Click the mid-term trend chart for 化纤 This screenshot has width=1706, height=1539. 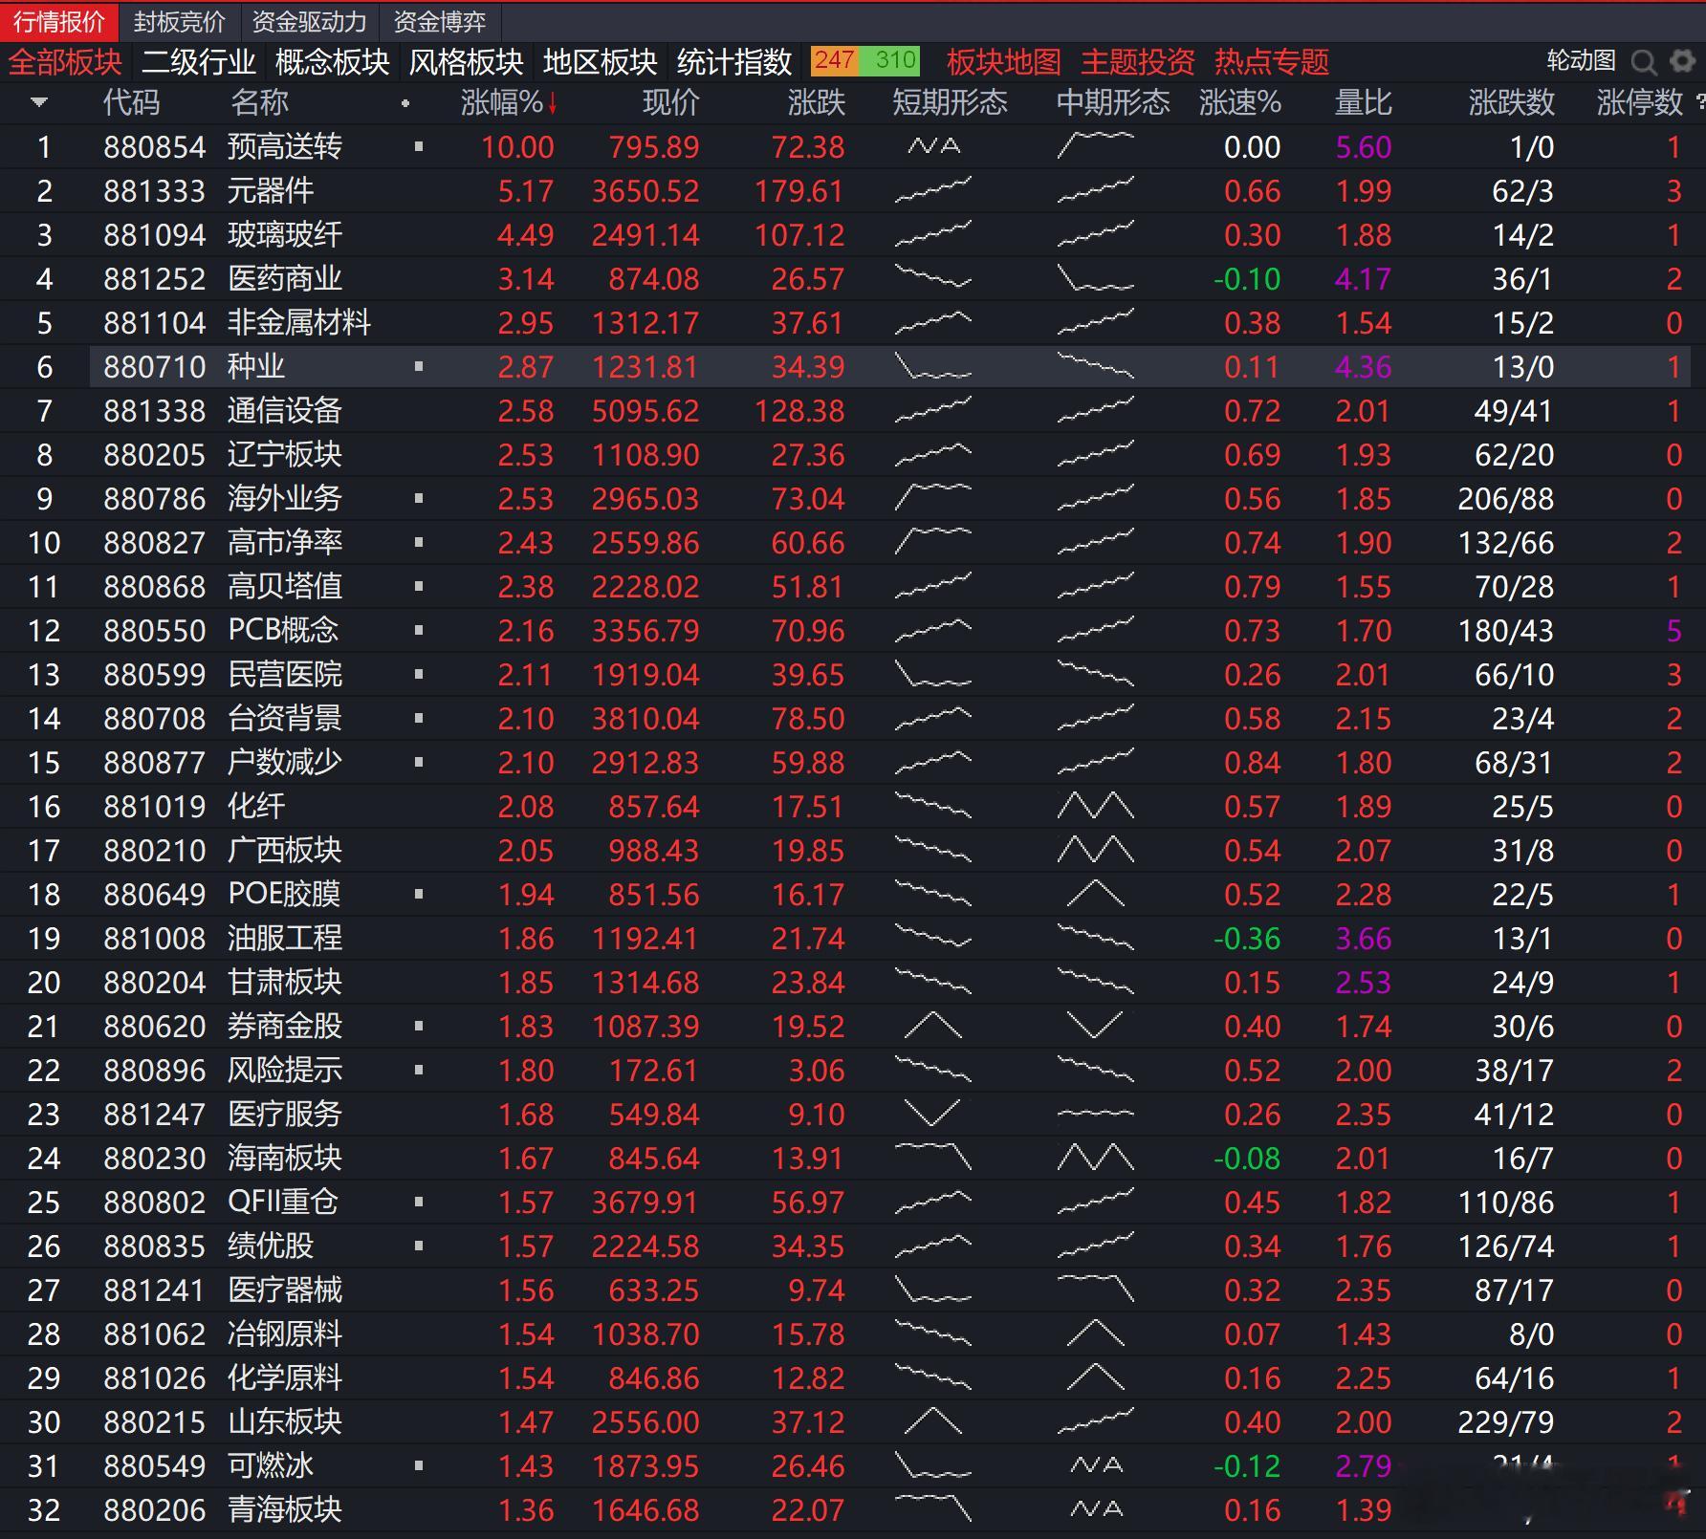1095,806
